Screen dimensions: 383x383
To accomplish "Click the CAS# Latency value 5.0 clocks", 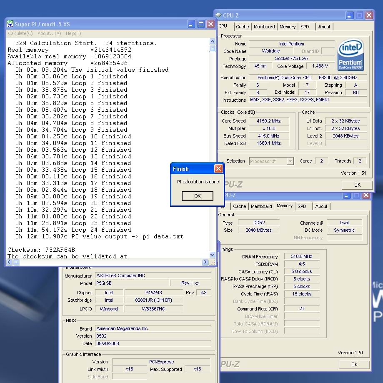I will coord(302,271).
